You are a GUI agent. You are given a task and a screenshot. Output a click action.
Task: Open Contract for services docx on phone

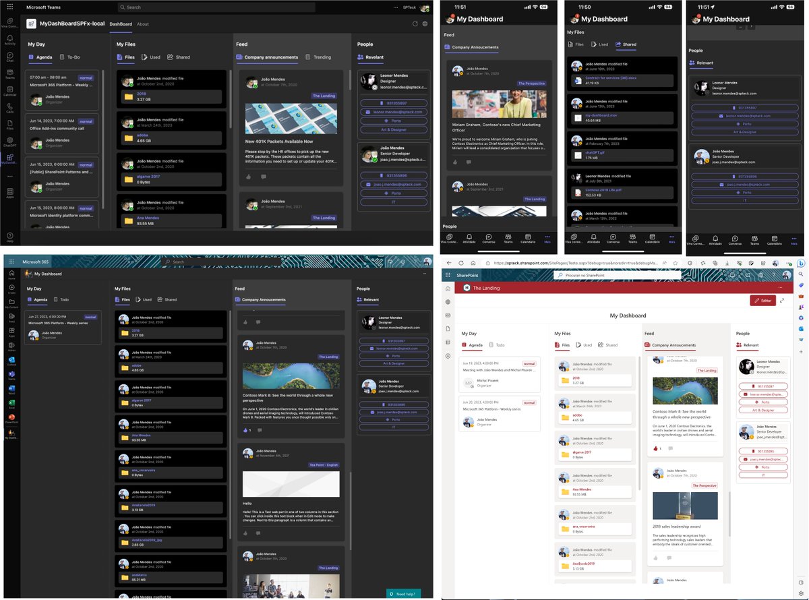coord(610,78)
